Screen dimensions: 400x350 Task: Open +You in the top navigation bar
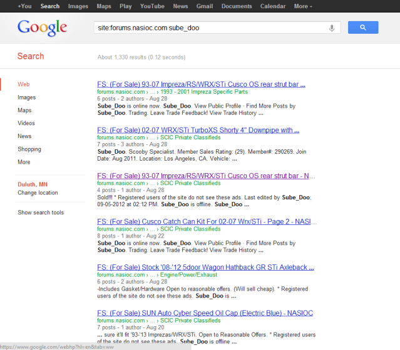tap(24, 6)
